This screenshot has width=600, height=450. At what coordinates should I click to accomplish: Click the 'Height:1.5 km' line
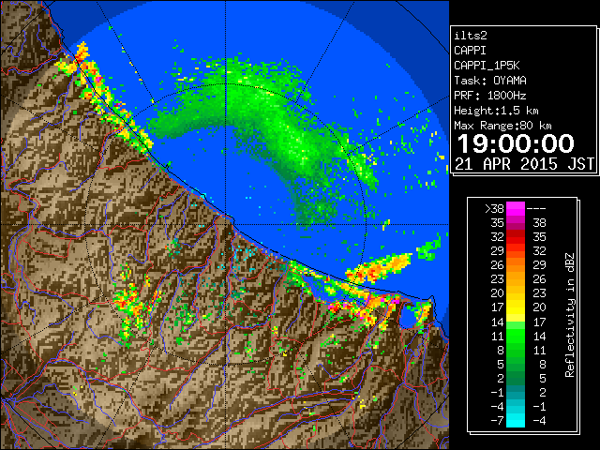pyautogui.click(x=496, y=111)
